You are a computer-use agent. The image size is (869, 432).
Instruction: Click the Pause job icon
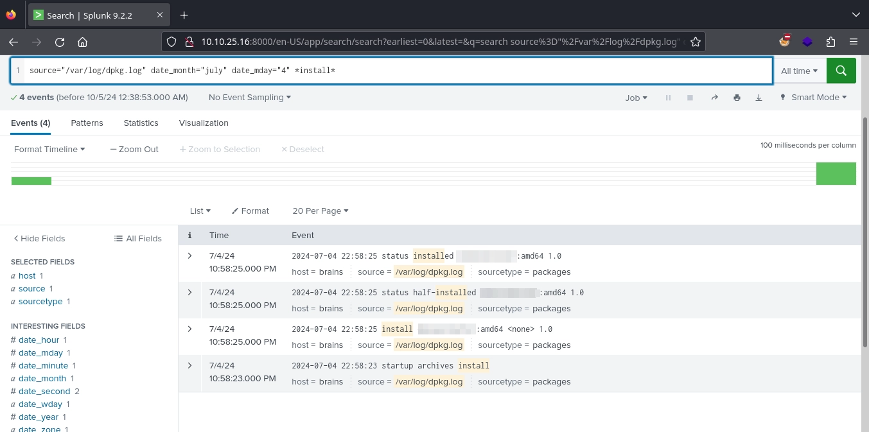pyautogui.click(x=668, y=98)
